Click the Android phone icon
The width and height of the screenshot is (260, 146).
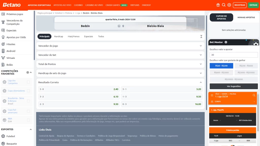click(x=3, y=51)
